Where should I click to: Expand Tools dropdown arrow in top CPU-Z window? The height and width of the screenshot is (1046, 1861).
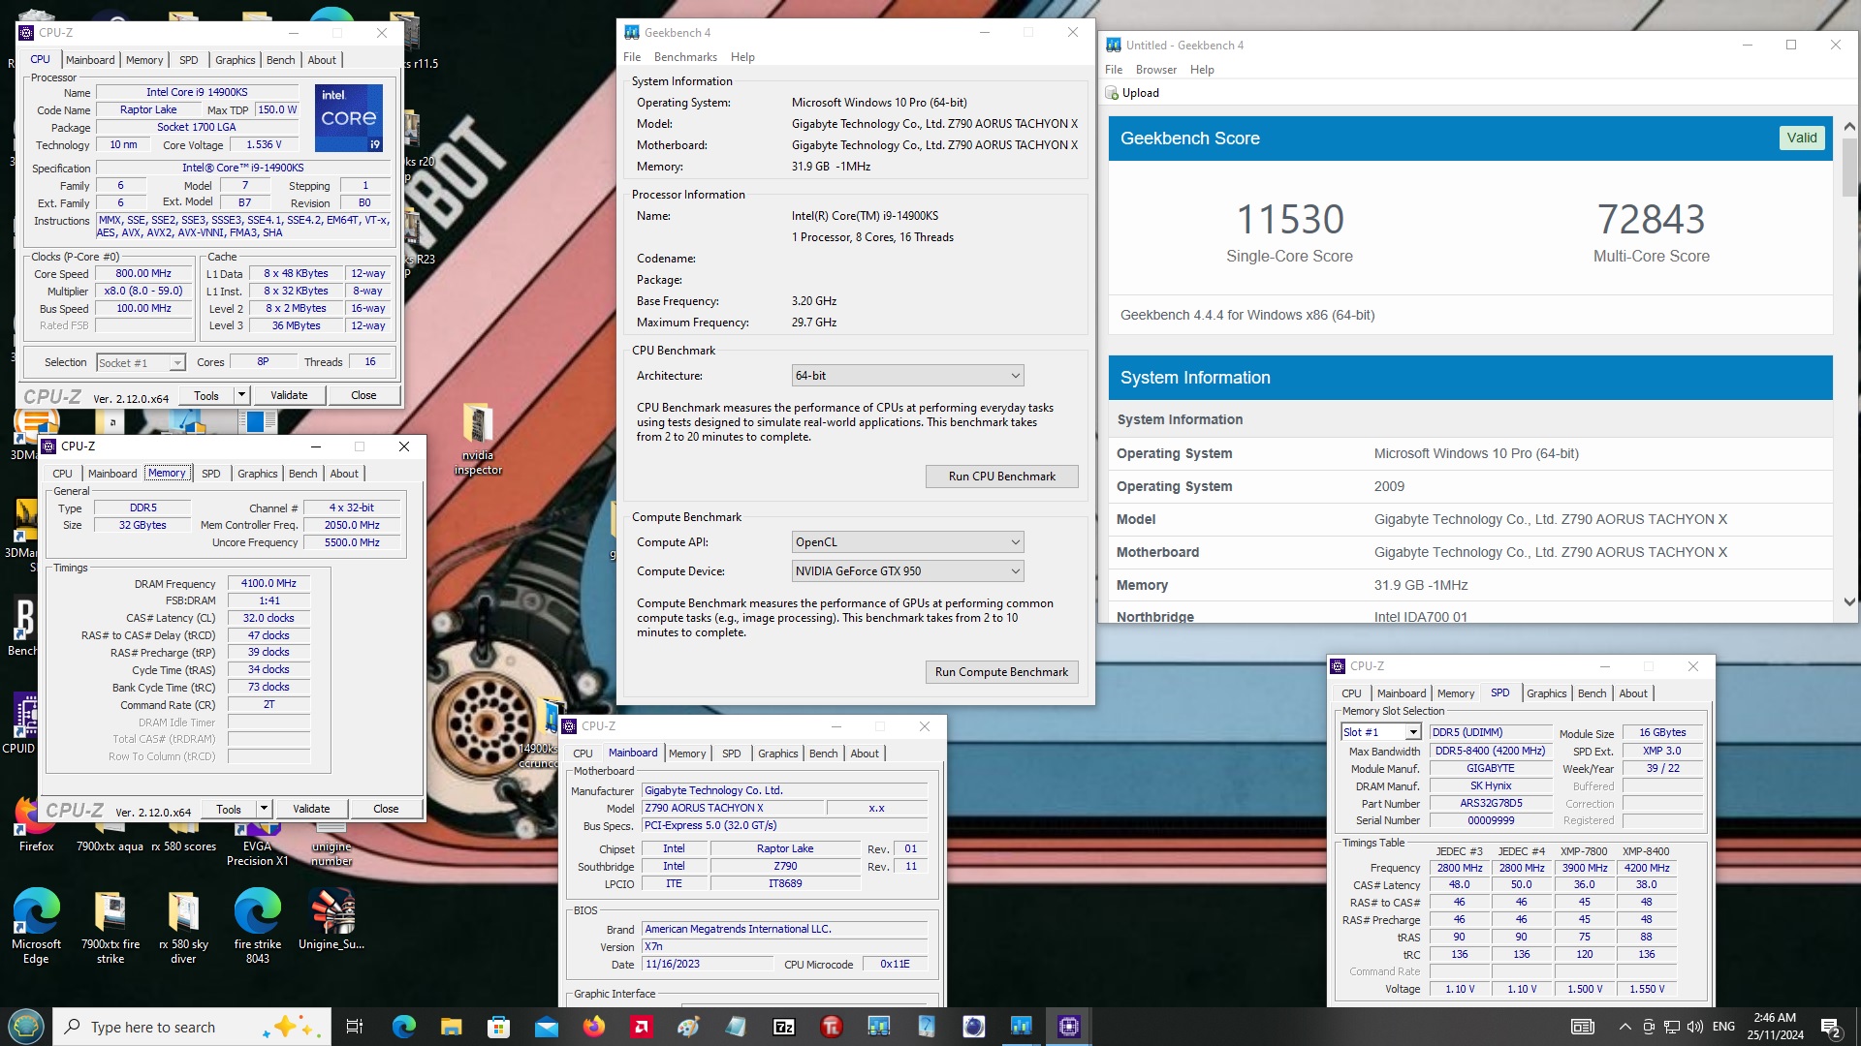click(x=241, y=395)
